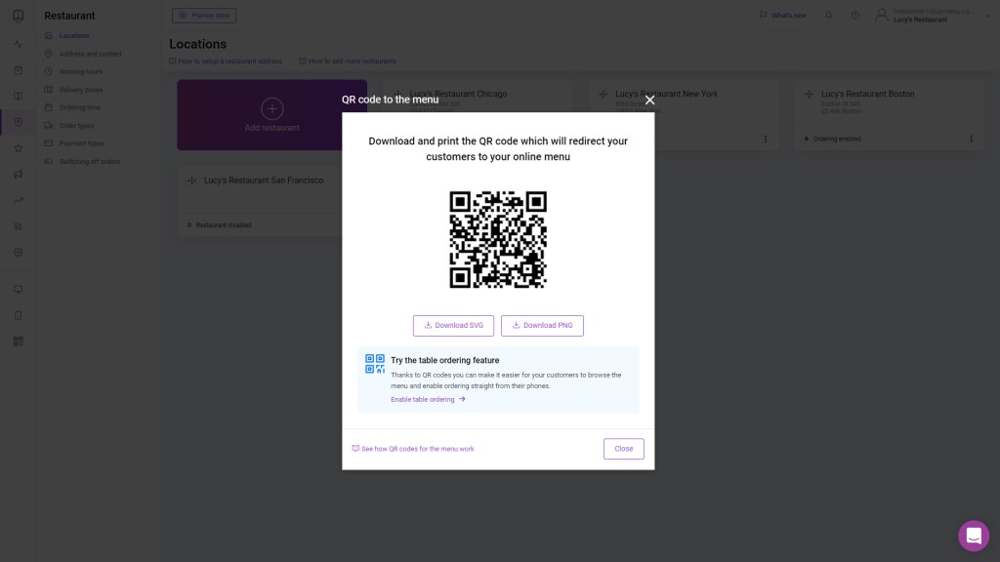1000x562 pixels.
Task: Open Switching off orders settings
Action: [x=89, y=161]
